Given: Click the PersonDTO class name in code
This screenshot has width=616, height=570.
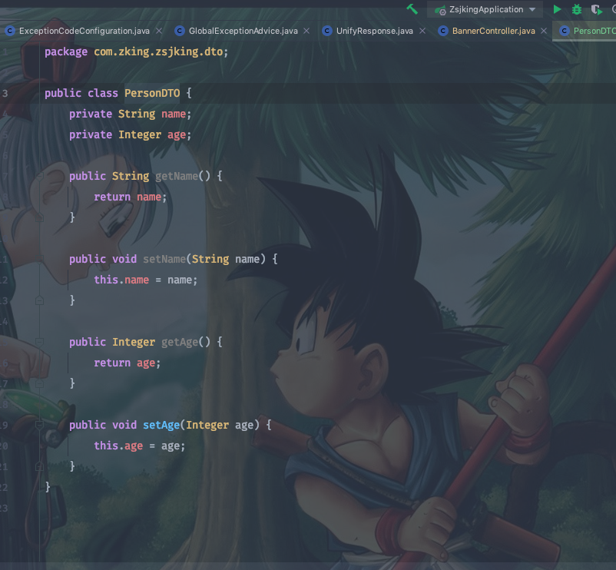Looking at the screenshot, I should tap(152, 93).
